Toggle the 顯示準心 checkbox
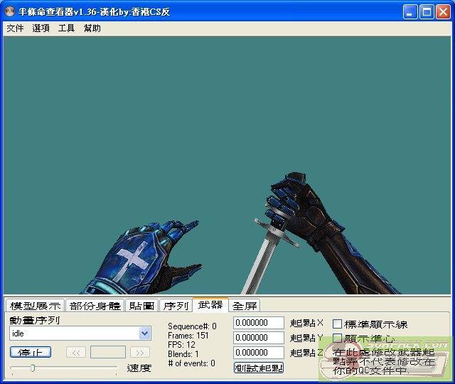Screen dimensions: 455x384 click(x=338, y=338)
